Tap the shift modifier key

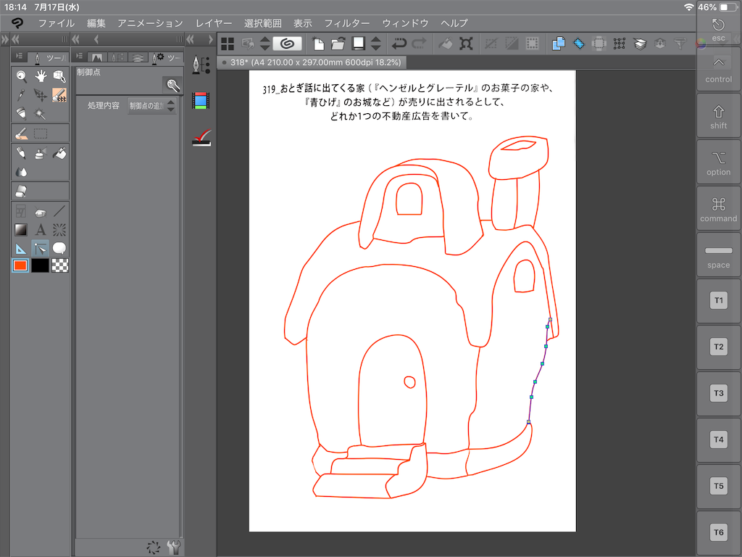click(718, 116)
